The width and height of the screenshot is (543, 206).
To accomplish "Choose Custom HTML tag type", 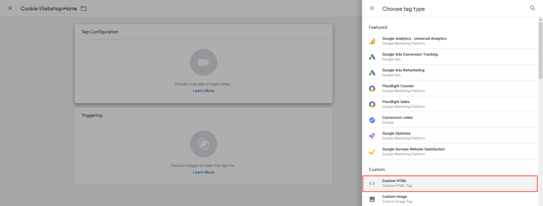I will pos(450,183).
